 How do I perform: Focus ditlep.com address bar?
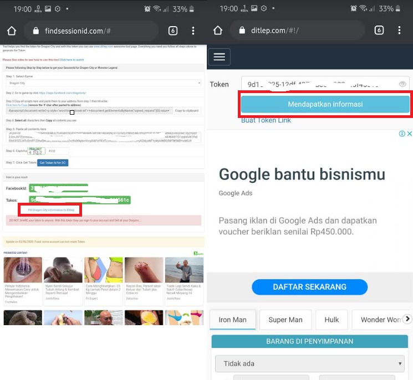click(297, 30)
